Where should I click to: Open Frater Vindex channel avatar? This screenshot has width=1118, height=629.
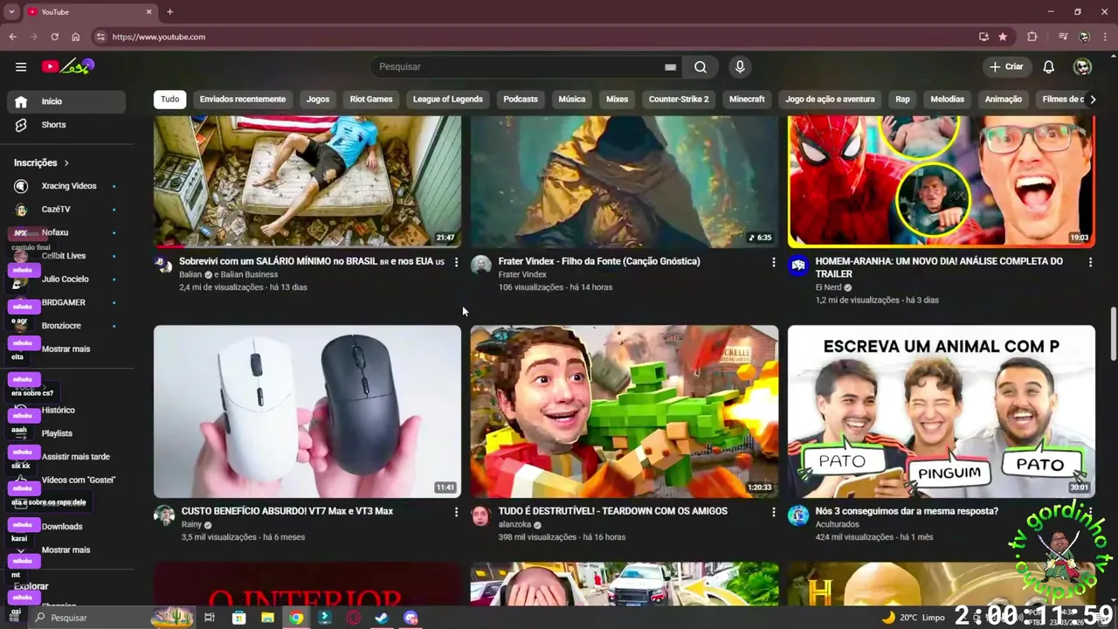coord(481,266)
